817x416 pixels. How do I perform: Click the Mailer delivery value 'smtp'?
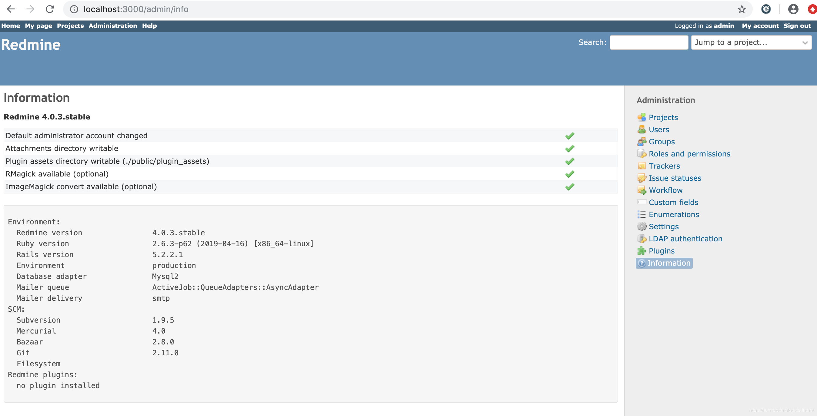point(161,298)
